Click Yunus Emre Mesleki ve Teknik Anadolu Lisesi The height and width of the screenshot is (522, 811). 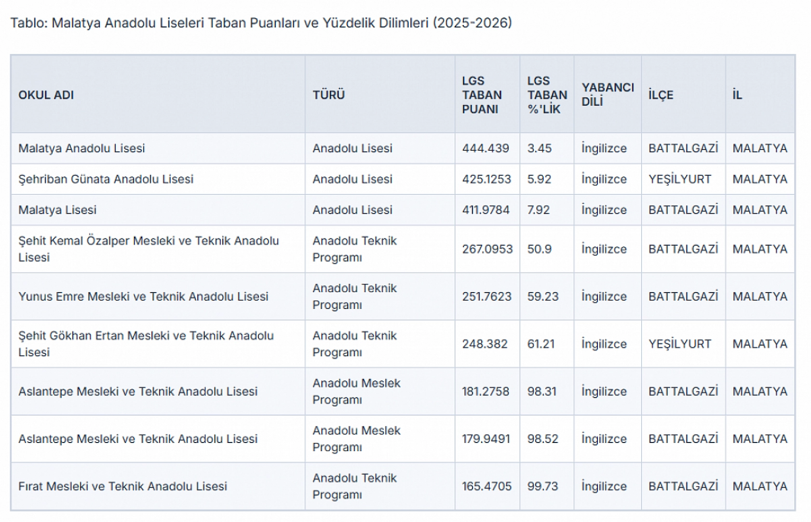click(x=143, y=296)
